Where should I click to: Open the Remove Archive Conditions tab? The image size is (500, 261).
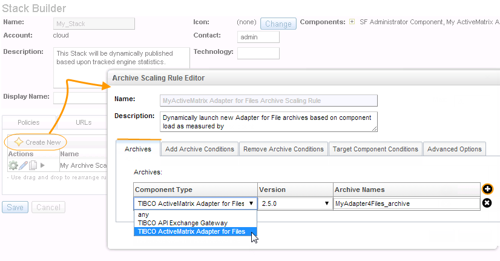tap(283, 149)
